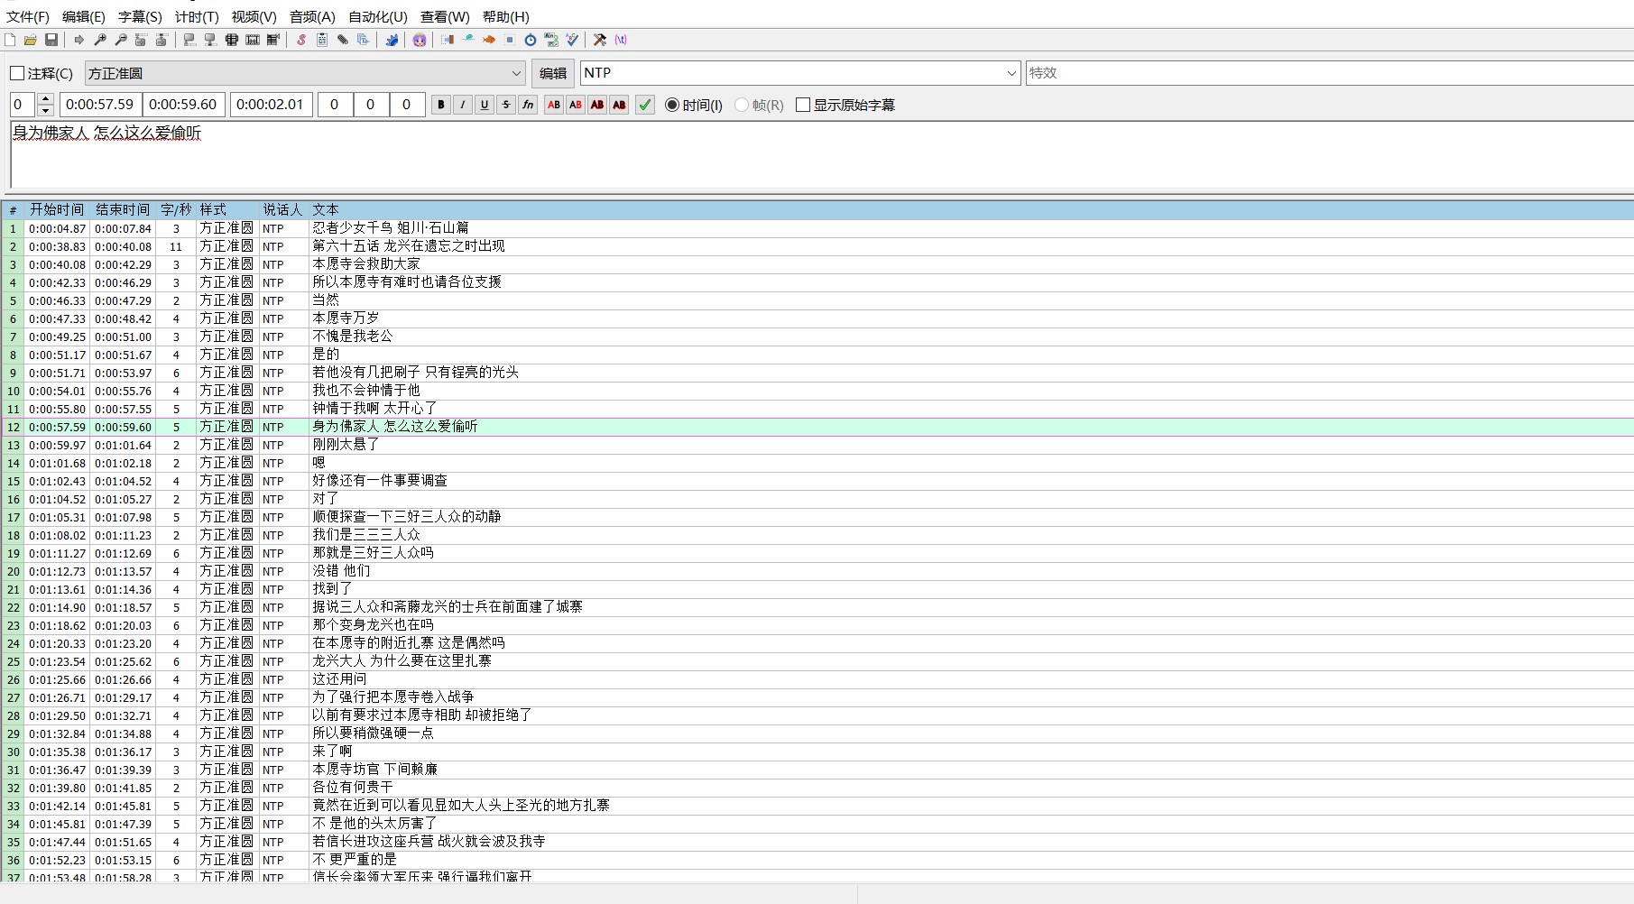Viewport: 1634px width, 904px height.
Task: Open the Styles Manager (pink S icon)
Action: point(301,40)
